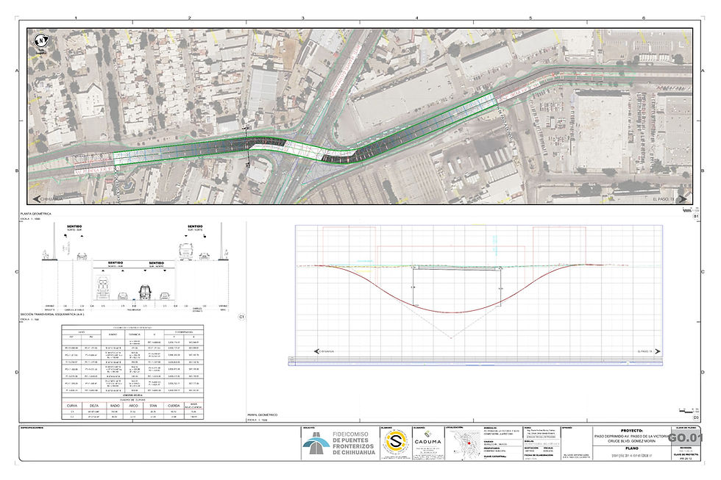
Task: Click the Fideicomiso bridge logo
Action: click(x=316, y=444)
